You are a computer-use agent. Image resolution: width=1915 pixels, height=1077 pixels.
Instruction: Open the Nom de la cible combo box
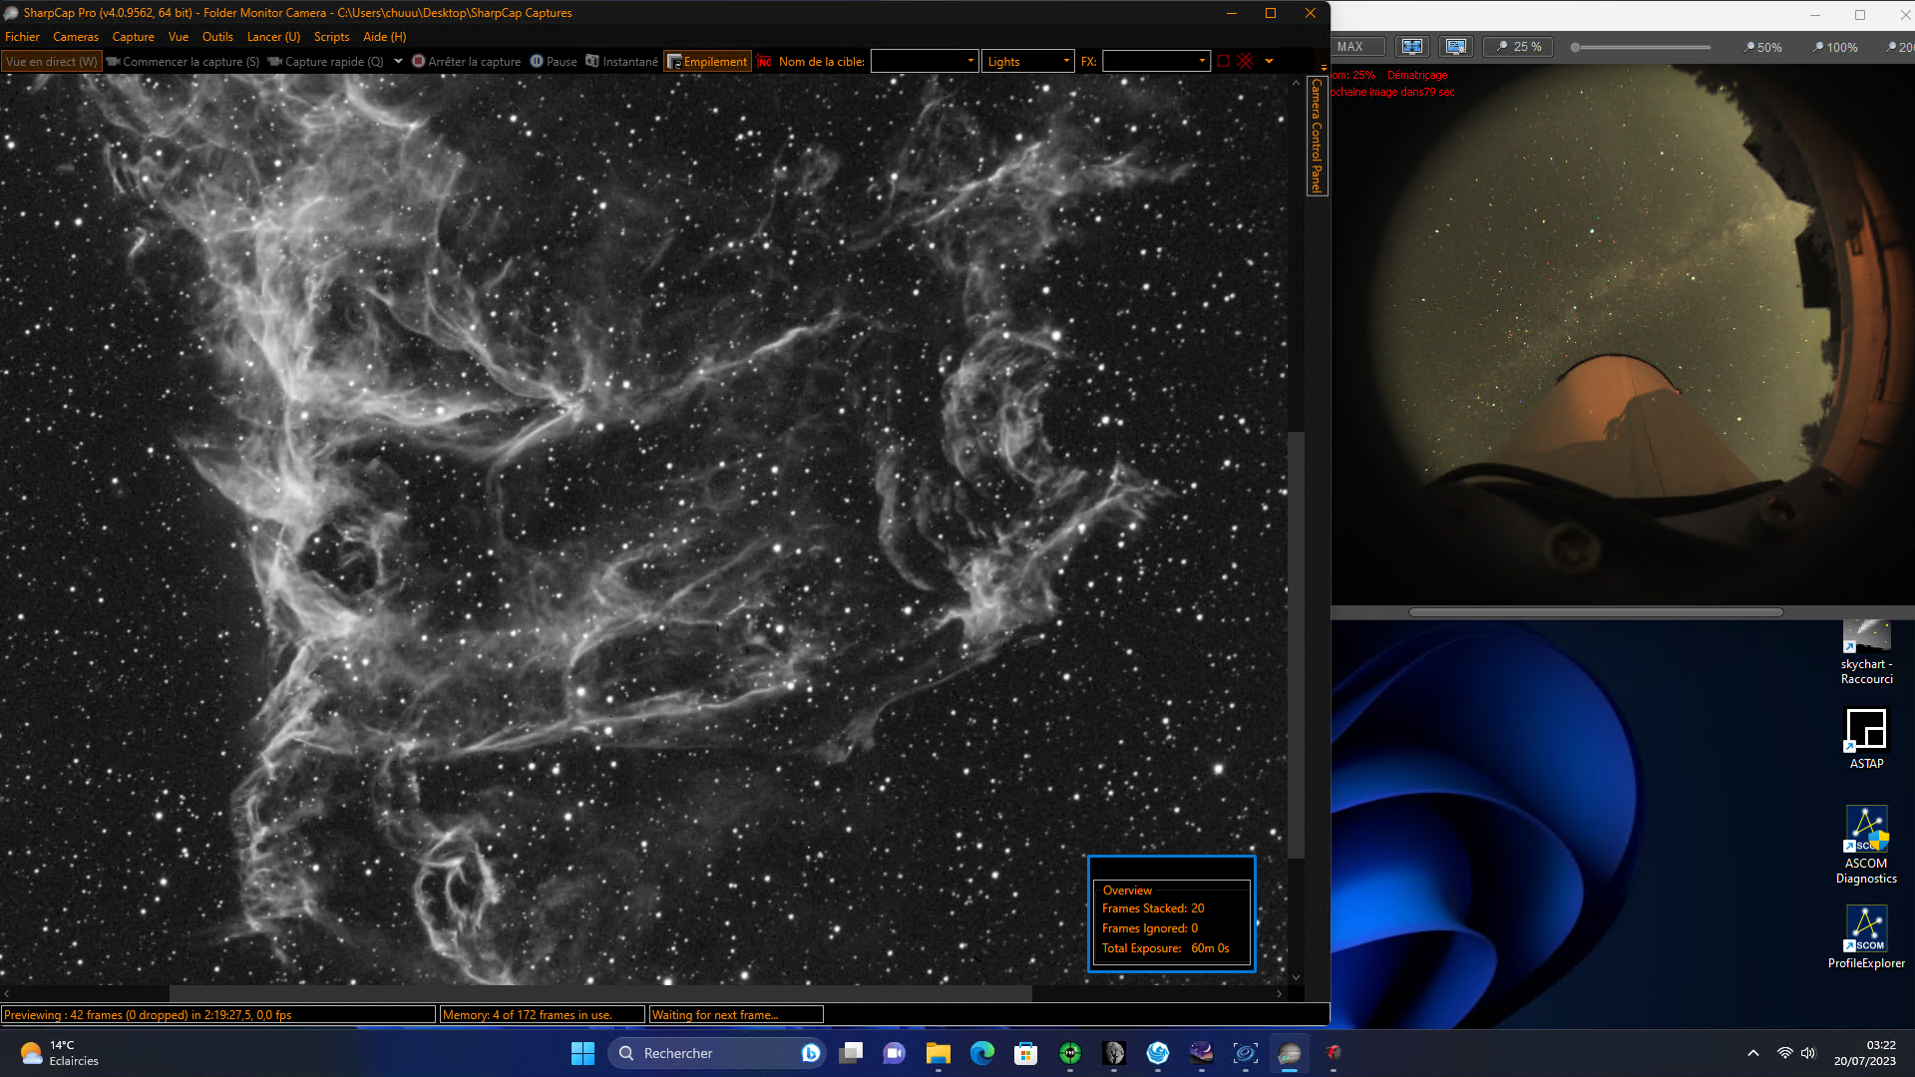click(x=924, y=62)
